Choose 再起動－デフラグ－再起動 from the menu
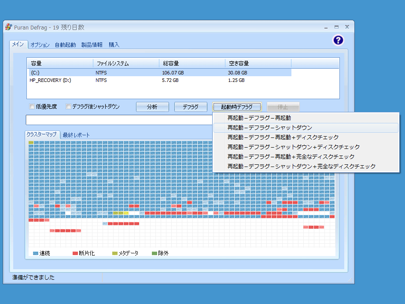Image resolution: width=405 pixels, height=304 pixels. pyautogui.click(x=306, y=118)
